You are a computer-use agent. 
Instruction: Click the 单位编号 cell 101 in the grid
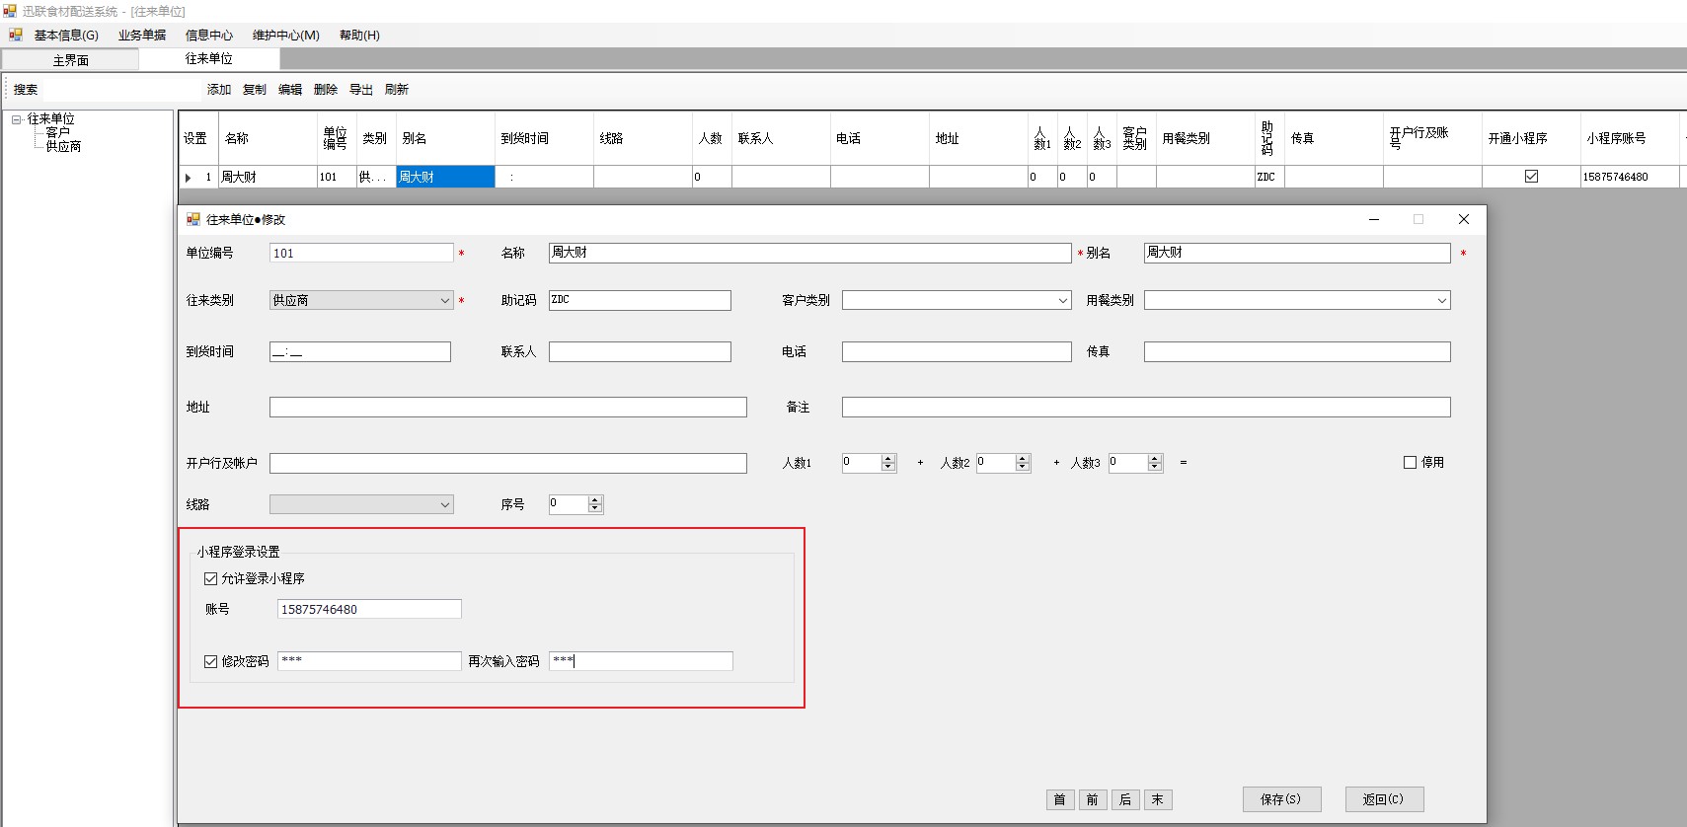(x=337, y=177)
